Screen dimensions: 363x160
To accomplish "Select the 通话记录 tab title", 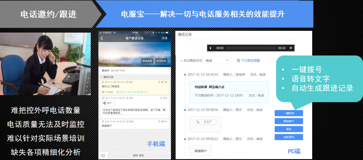I will [185, 34].
